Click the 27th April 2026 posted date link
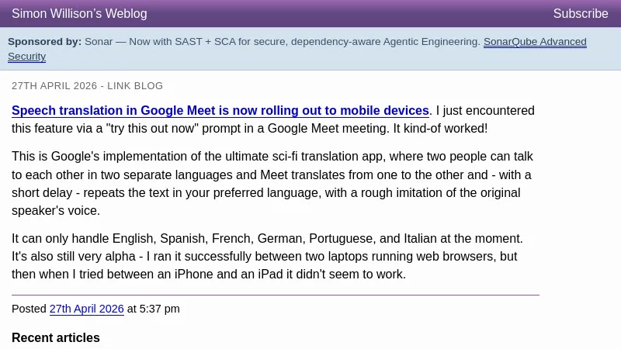 (x=86, y=309)
